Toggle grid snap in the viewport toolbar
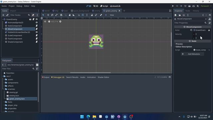The height and width of the screenshot is (120, 213). (83, 15)
